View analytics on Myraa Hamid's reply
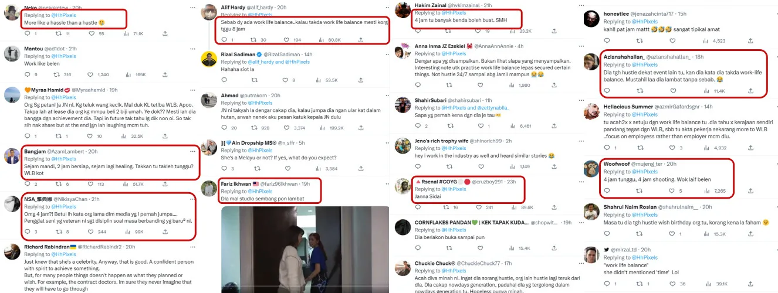 click(127, 136)
